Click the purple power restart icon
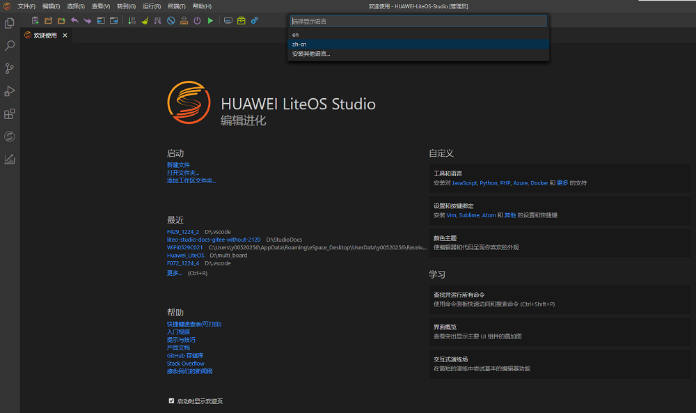The width and height of the screenshot is (696, 413). [197, 20]
